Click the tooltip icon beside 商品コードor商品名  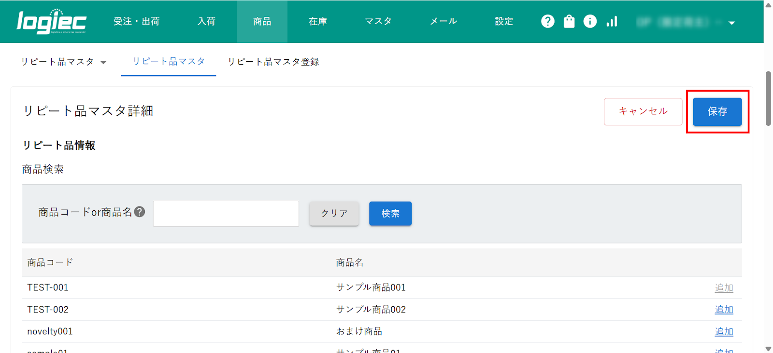140,212
